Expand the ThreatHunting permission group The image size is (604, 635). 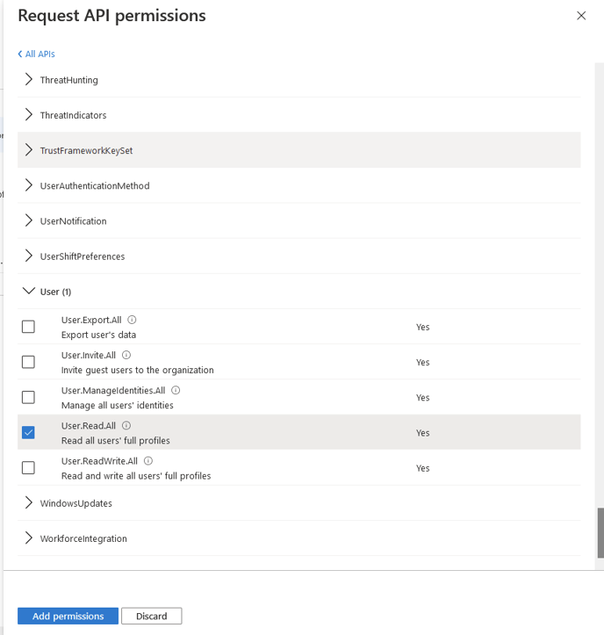(x=29, y=80)
